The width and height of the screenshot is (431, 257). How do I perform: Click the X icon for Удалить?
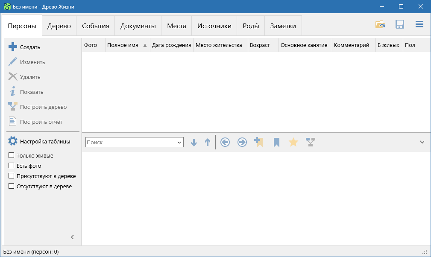[x=13, y=76]
